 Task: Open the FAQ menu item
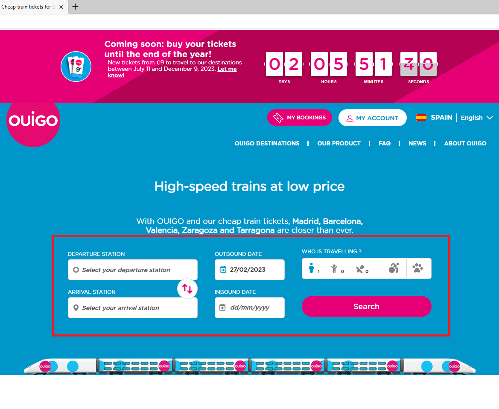click(385, 143)
